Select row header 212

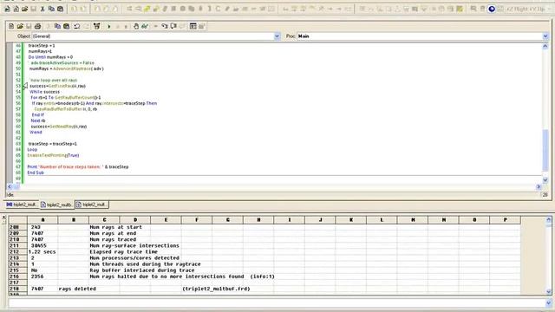click(x=17, y=252)
